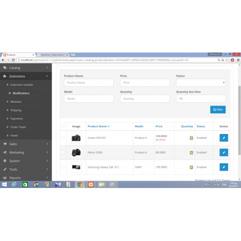
Task: Open Feeds menu item
Action: (14, 135)
